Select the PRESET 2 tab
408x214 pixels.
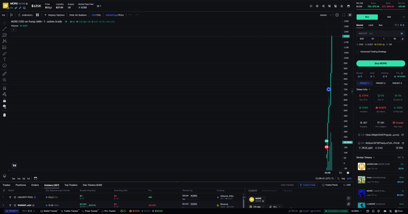pos(380,83)
